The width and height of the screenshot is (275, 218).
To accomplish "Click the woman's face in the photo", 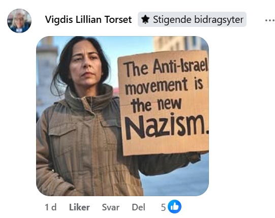I will (x=86, y=66).
